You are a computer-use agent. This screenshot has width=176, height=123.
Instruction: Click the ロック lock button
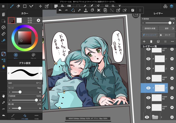pyautogui.click(x=167, y=35)
